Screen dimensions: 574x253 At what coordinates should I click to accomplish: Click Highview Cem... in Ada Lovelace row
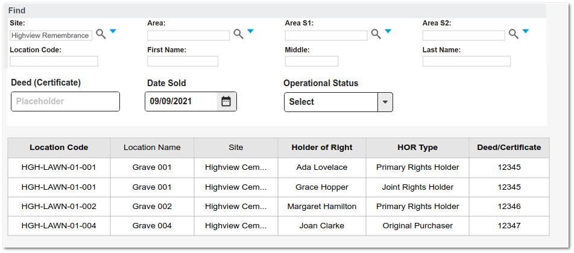click(236, 167)
